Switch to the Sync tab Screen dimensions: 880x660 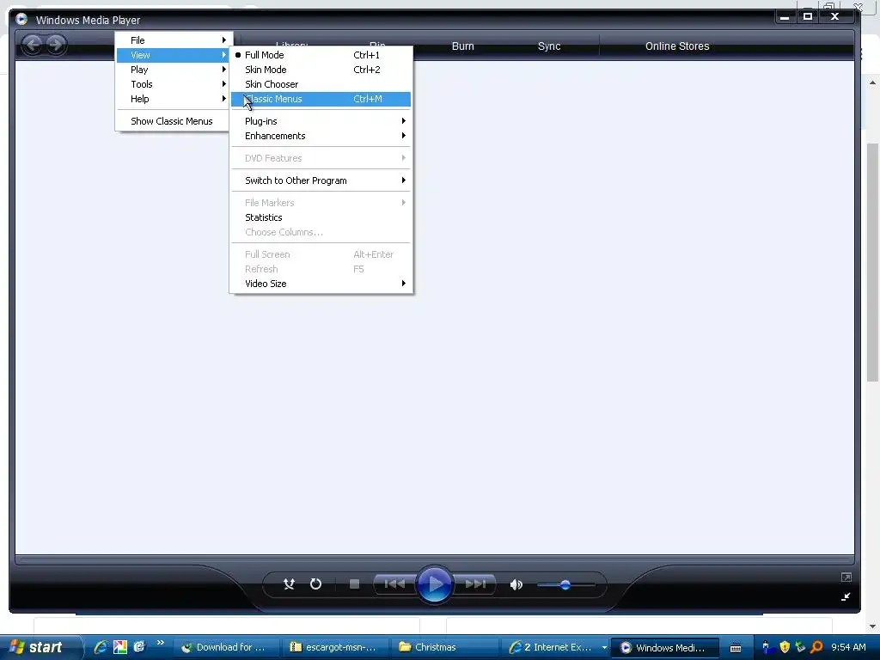coord(549,46)
